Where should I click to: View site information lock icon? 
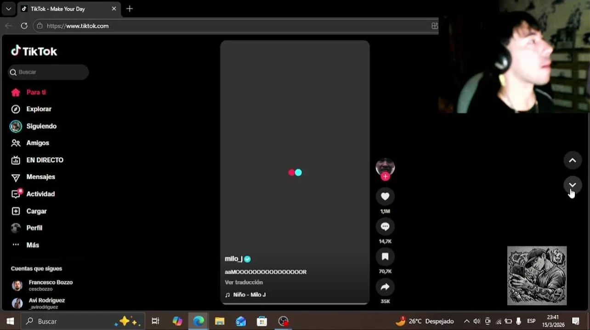[40, 26]
